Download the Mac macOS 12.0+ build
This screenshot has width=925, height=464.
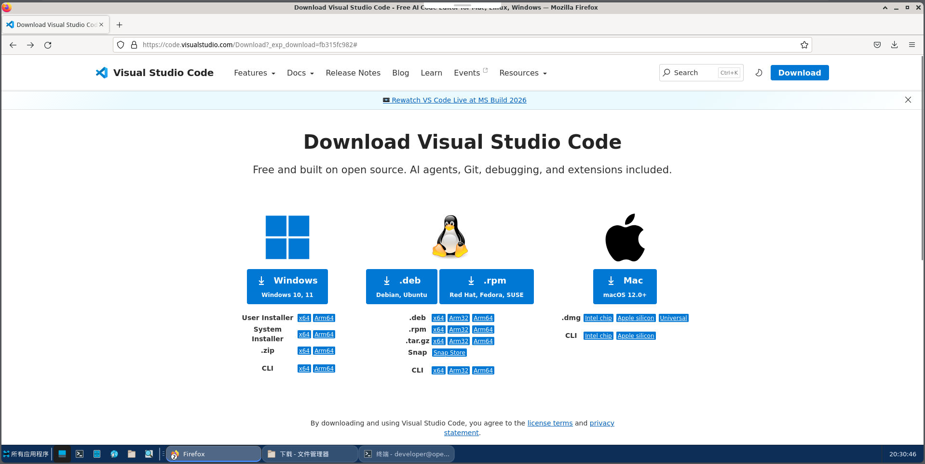(x=625, y=286)
